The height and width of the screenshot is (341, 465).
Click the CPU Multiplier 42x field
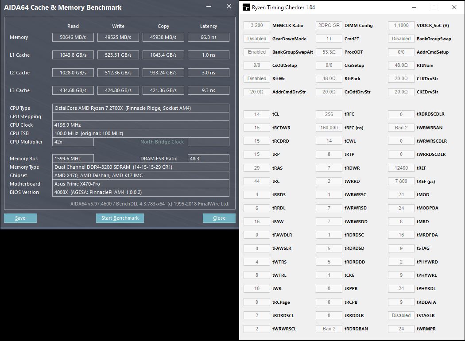(x=73, y=142)
